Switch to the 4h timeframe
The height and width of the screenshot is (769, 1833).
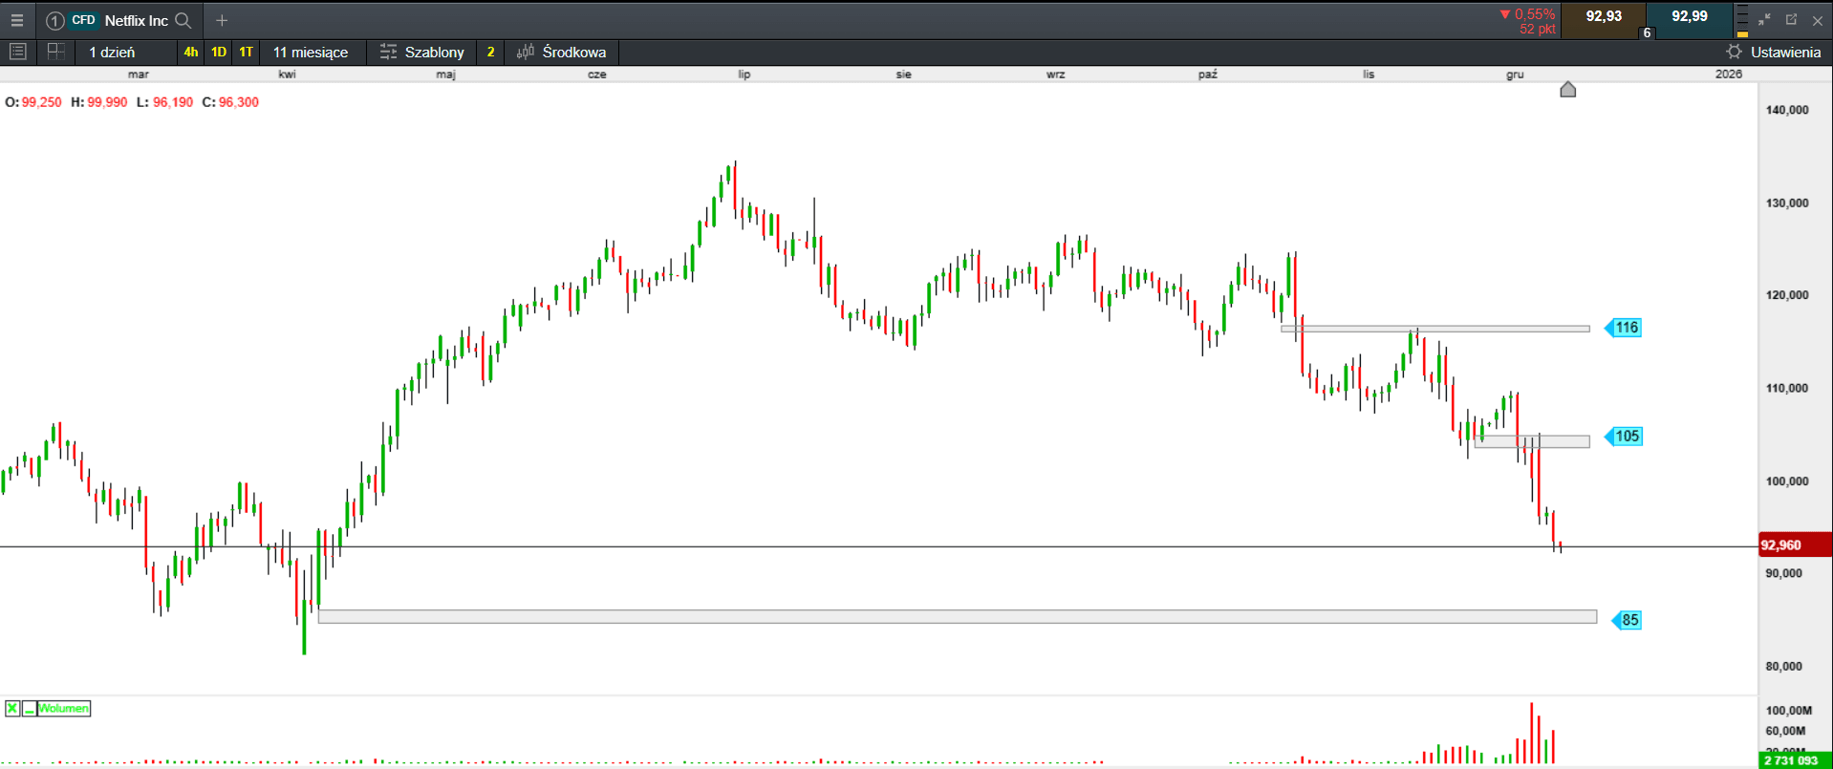pyautogui.click(x=191, y=52)
